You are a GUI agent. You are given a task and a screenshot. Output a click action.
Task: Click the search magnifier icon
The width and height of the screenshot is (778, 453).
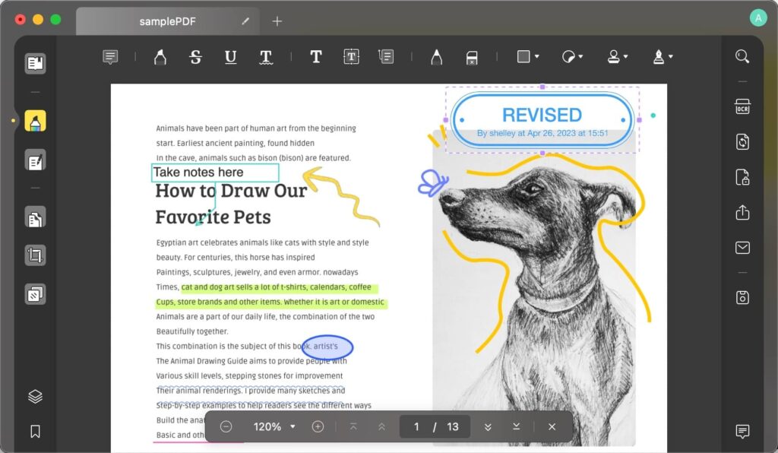(742, 57)
